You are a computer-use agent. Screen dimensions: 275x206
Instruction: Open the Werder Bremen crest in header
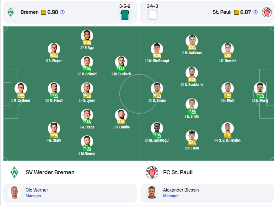(x=11, y=12)
